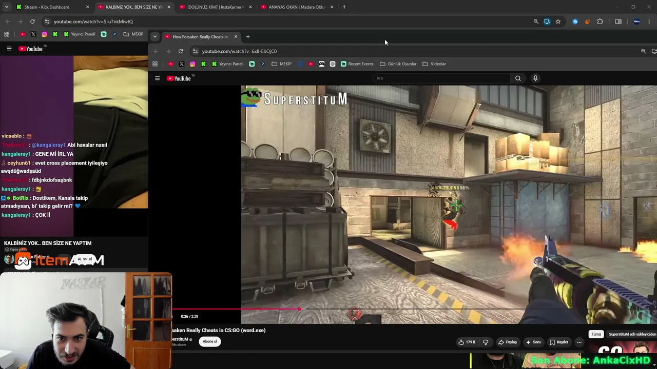Image resolution: width=657 pixels, height=369 pixels.
Task: Open the Kick bookmark beside Instagram in the front window
Action: click(203, 64)
